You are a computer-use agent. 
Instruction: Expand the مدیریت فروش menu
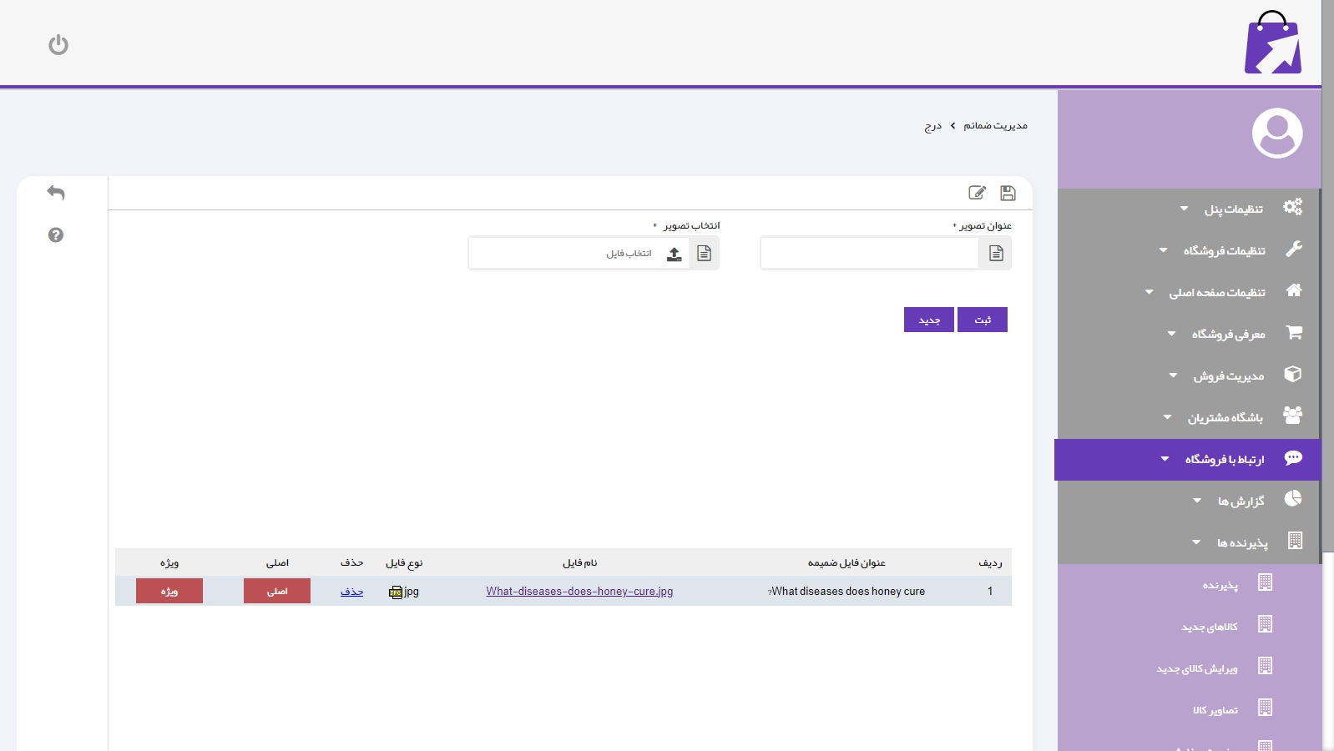(1228, 375)
